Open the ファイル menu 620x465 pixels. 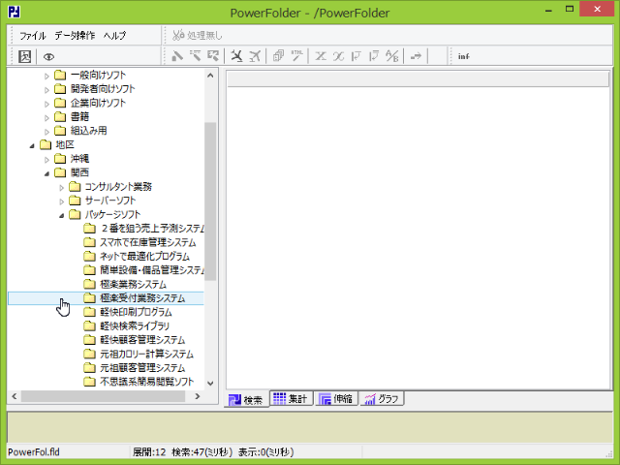tap(32, 36)
